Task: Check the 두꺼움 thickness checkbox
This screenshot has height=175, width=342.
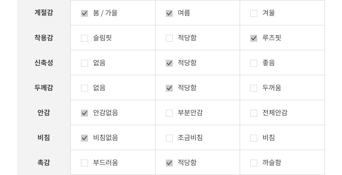Action: pos(254,88)
